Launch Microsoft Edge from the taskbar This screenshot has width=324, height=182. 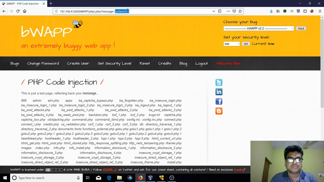(109, 178)
